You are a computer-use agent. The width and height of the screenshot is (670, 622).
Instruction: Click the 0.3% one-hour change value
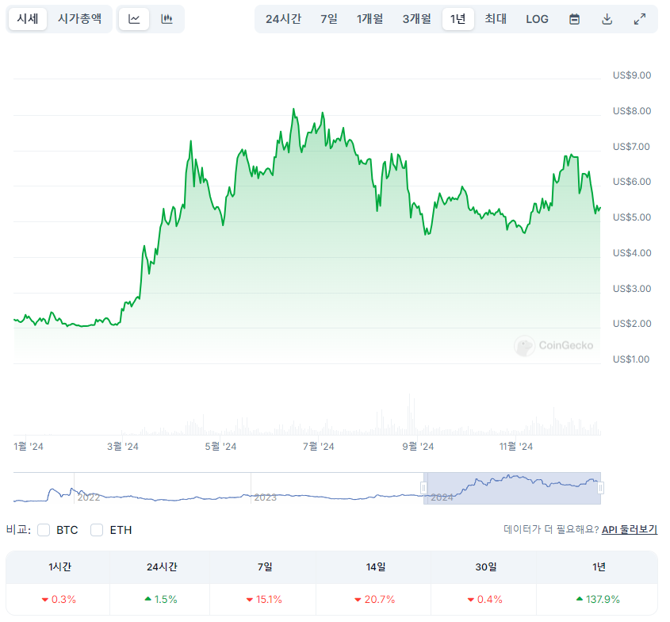click(x=59, y=600)
